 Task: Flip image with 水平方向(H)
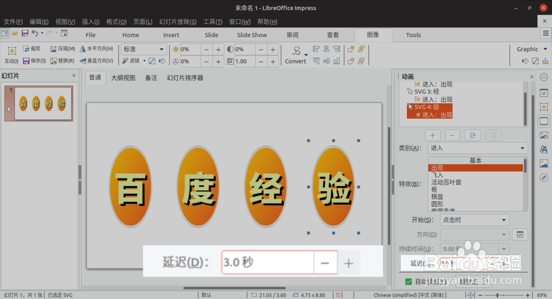[96, 49]
